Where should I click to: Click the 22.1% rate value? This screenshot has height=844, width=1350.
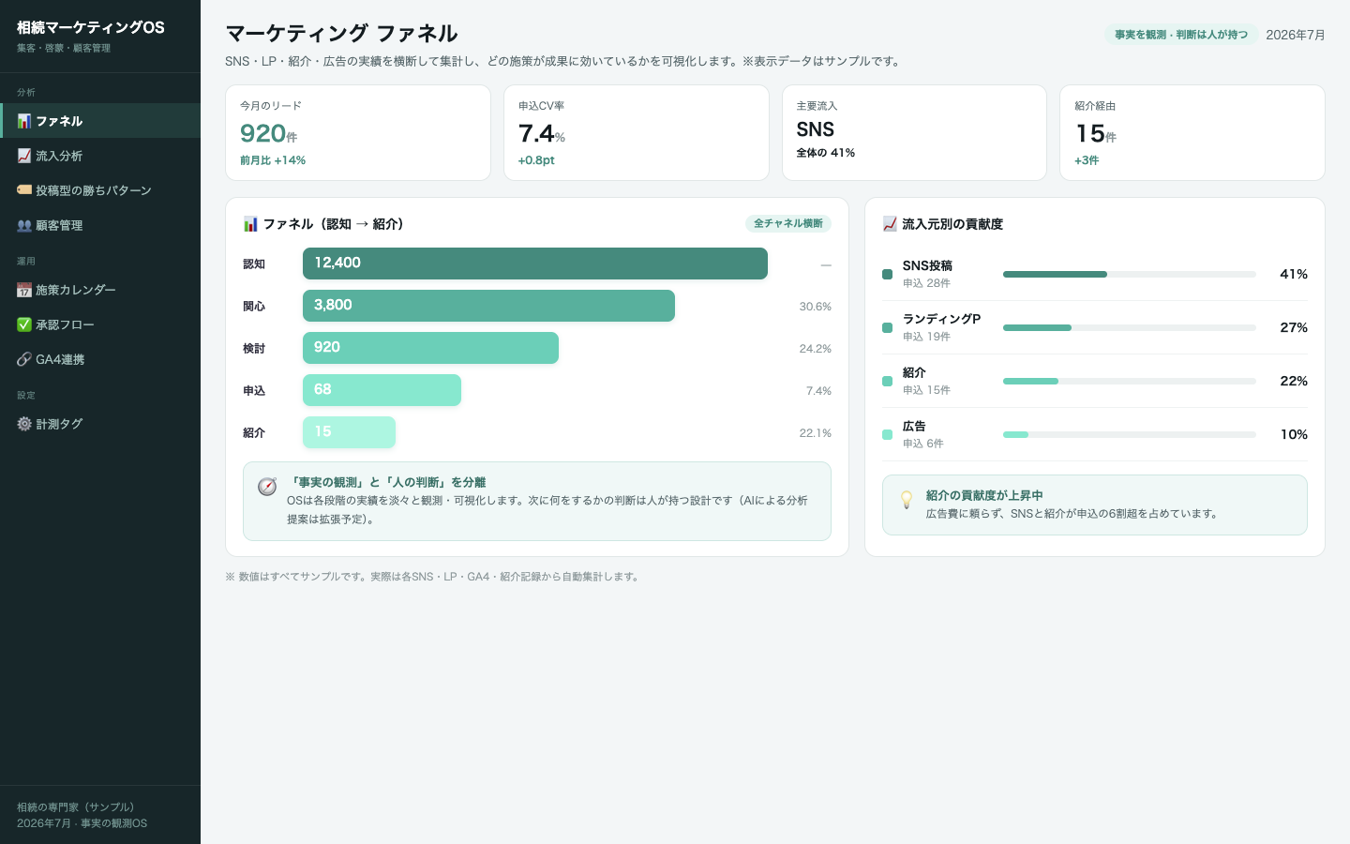[x=815, y=433]
